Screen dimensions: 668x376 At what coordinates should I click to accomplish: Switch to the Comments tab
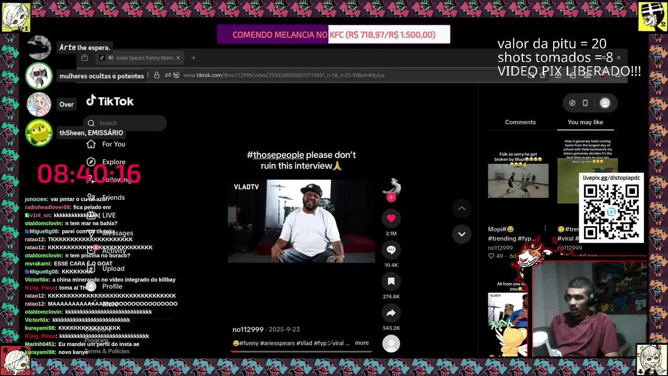click(x=520, y=122)
